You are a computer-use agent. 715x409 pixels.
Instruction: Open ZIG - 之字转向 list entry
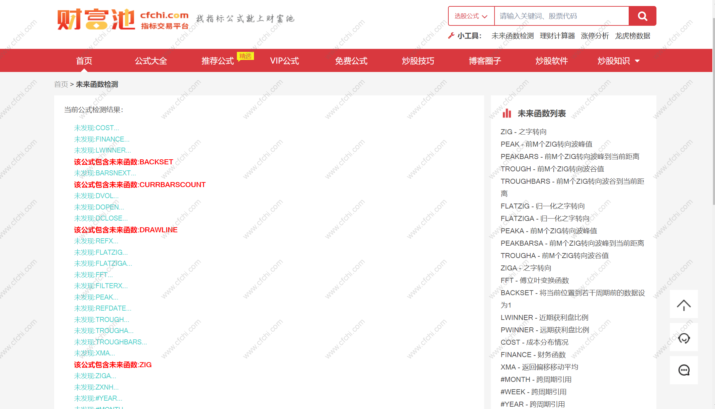click(x=523, y=132)
